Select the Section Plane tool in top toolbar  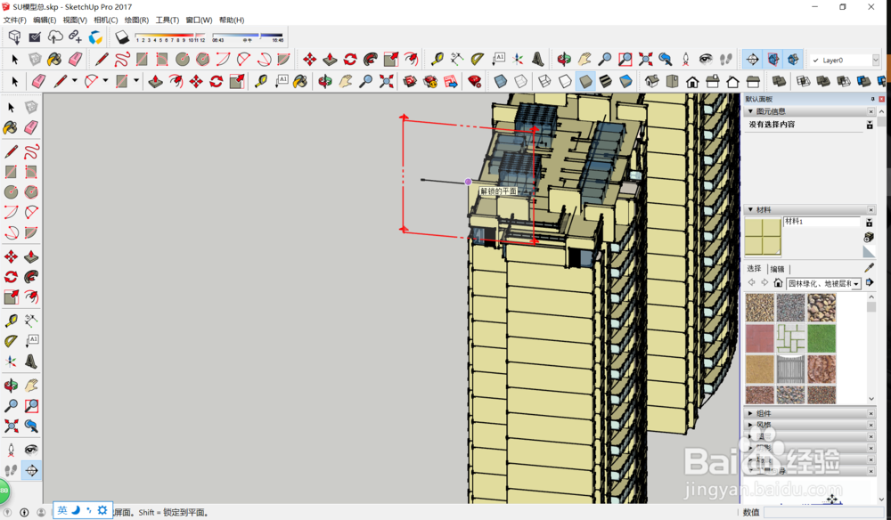point(752,59)
